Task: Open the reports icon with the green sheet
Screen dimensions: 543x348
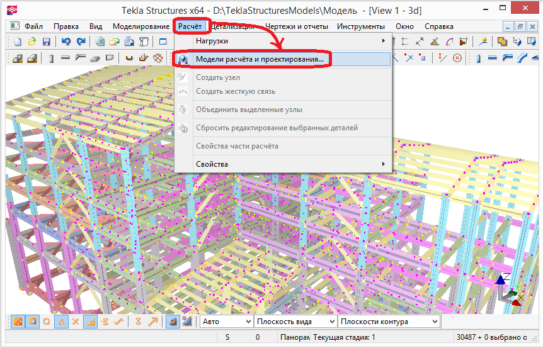Action: click(100, 42)
